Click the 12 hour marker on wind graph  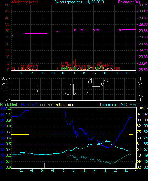[74, 73]
